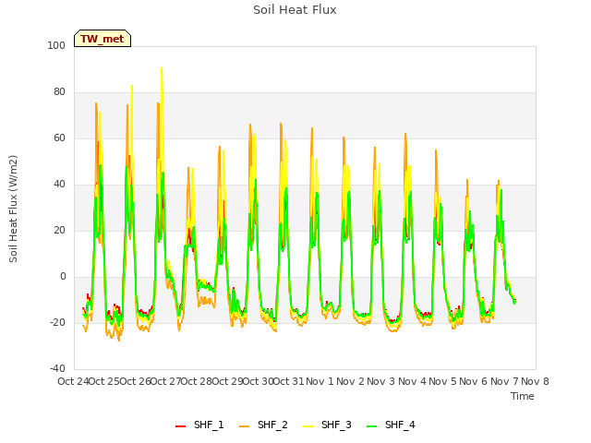Click the 20 y-axis tick label

point(59,230)
